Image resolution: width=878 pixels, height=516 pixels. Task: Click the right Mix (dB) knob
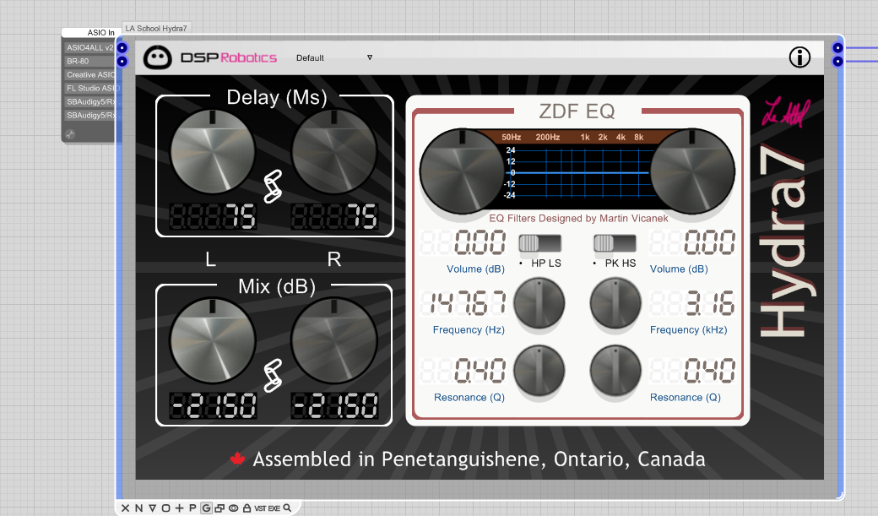334,340
